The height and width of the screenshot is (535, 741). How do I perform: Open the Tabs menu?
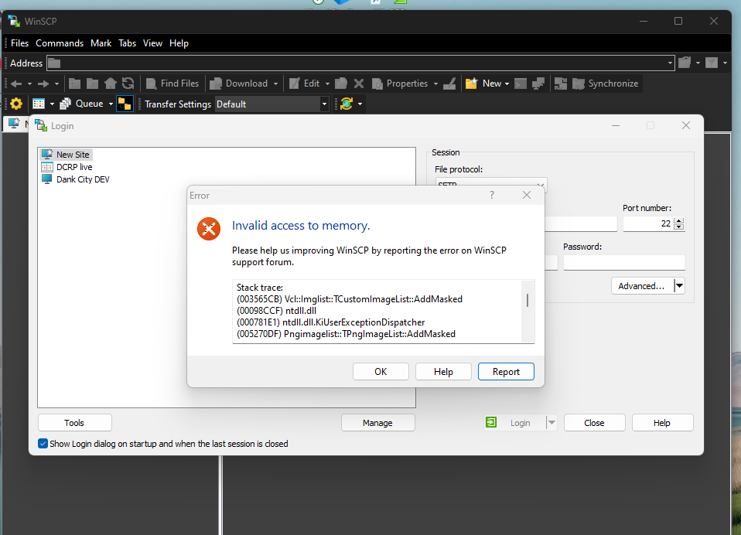click(128, 43)
